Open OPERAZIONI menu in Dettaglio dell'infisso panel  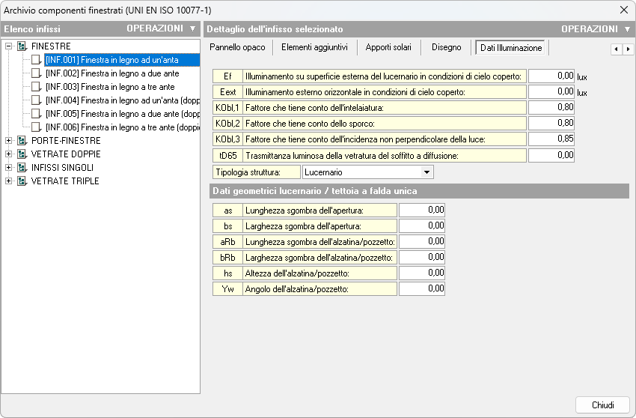pyautogui.click(x=595, y=29)
